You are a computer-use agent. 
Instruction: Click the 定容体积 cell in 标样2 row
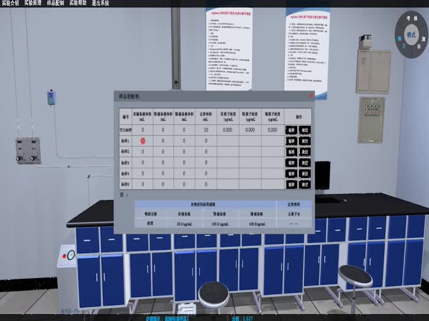(206, 152)
